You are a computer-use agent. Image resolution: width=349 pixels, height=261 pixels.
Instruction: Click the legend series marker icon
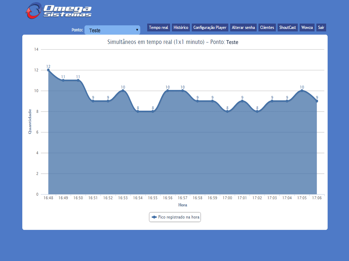click(154, 217)
